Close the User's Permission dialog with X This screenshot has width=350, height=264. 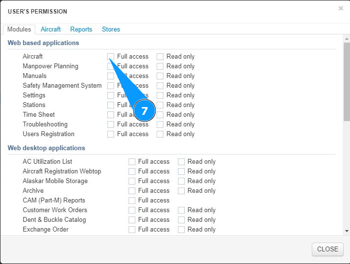[x=341, y=8]
